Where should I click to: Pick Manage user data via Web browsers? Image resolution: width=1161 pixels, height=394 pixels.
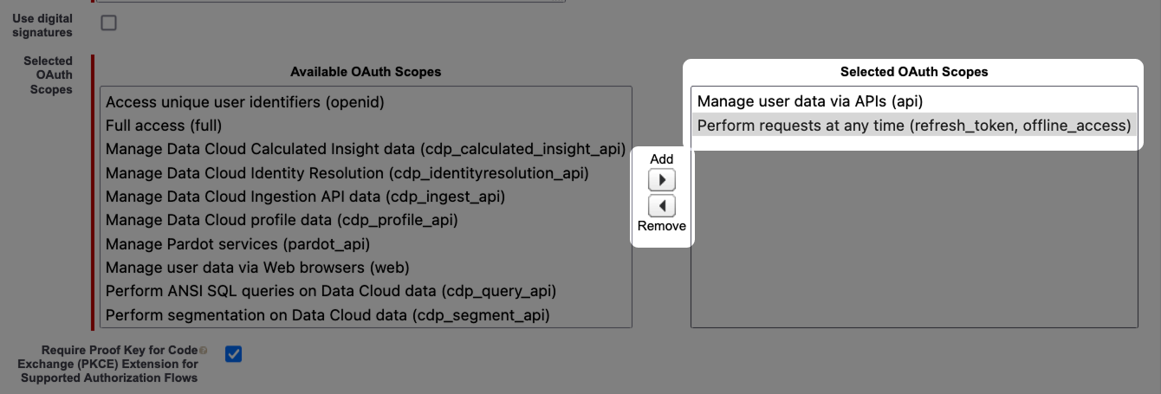(257, 268)
